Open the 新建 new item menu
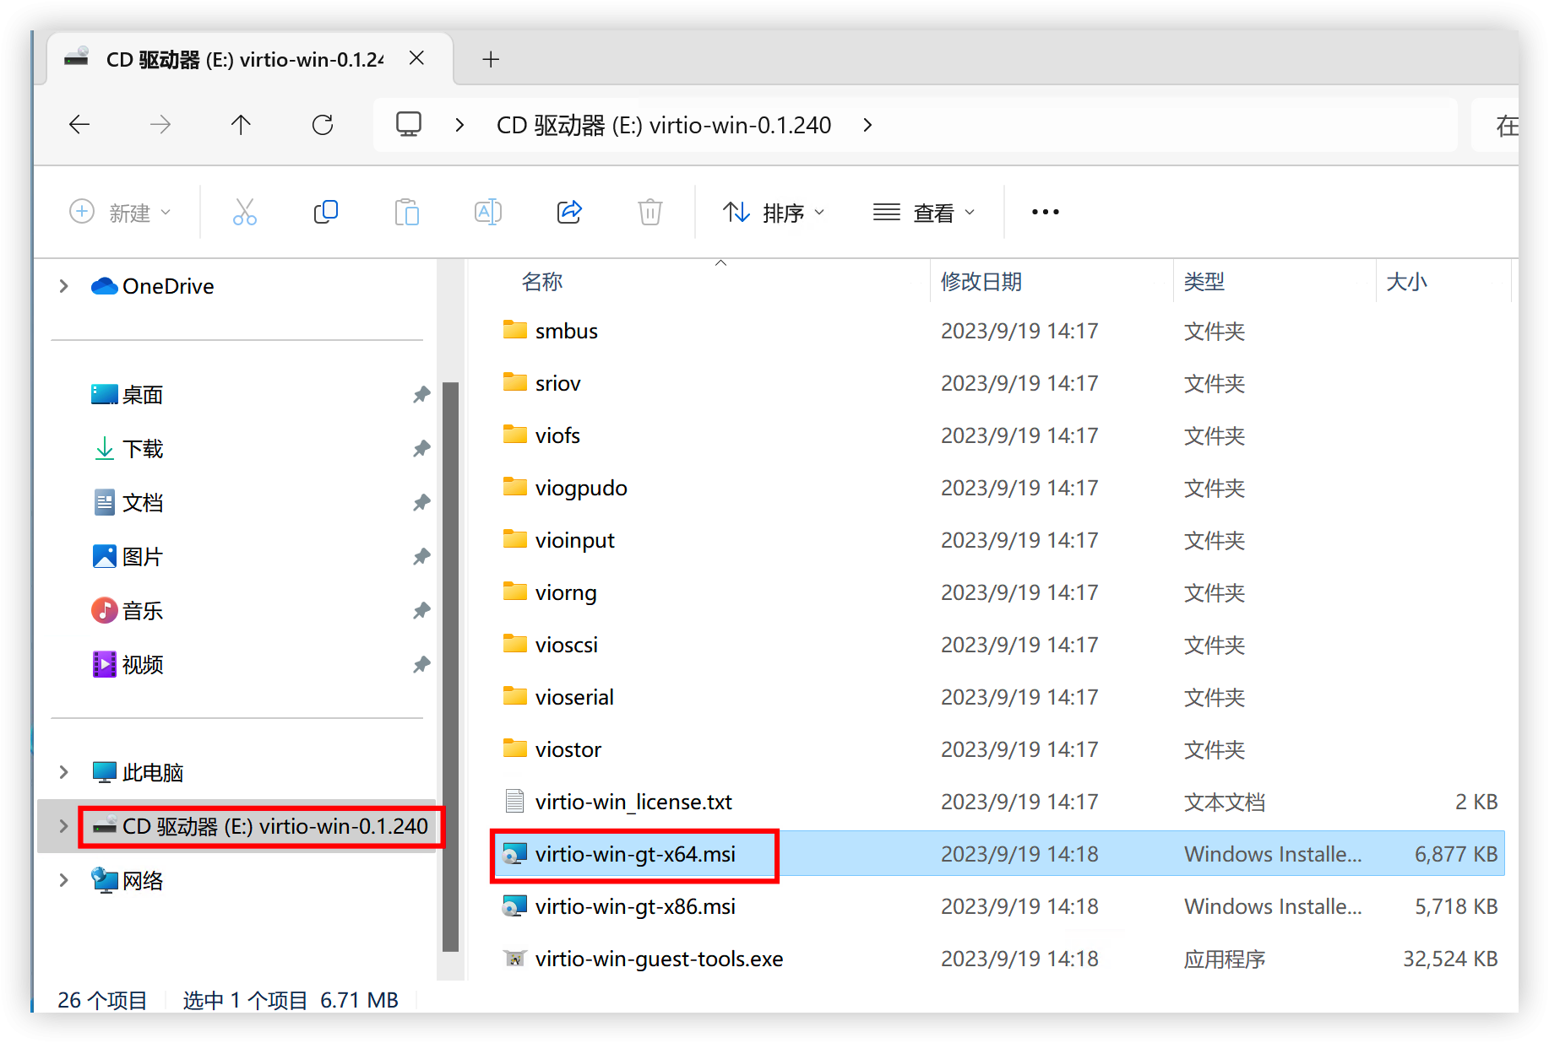Viewport: 1549px width, 1043px height. (120, 213)
